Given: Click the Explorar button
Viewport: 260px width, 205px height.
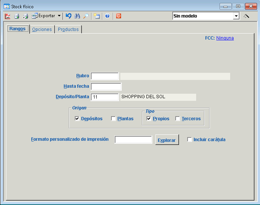Looking at the screenshot, I should [x=167, y=140].
